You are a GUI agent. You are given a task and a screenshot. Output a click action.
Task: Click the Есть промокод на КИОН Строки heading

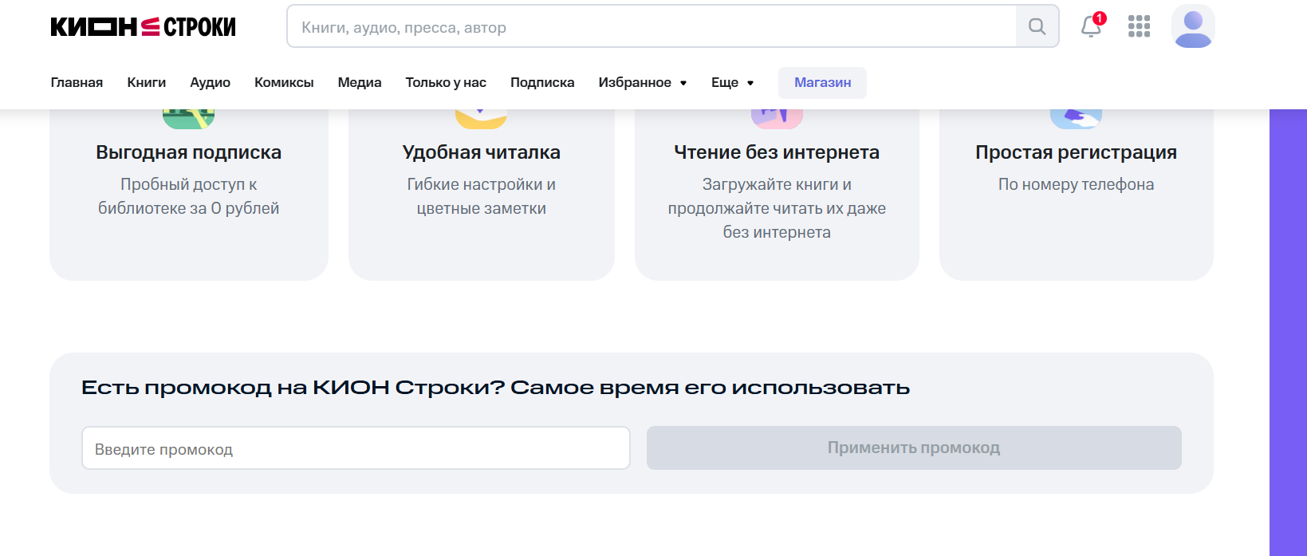click(495, 388)
